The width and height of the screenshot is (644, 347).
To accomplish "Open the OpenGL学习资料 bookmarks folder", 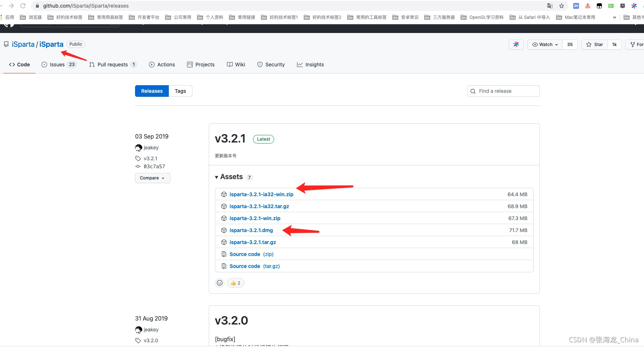I will (482, 17).
